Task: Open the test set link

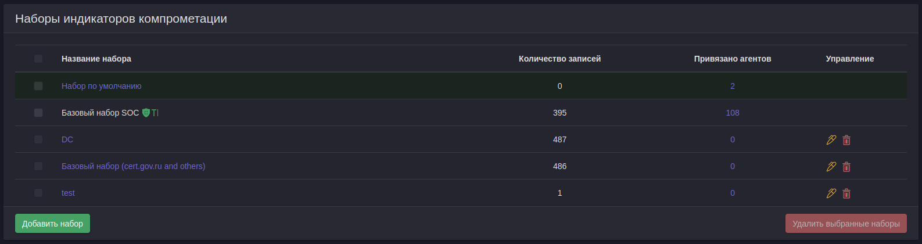Action: (68, 193)
